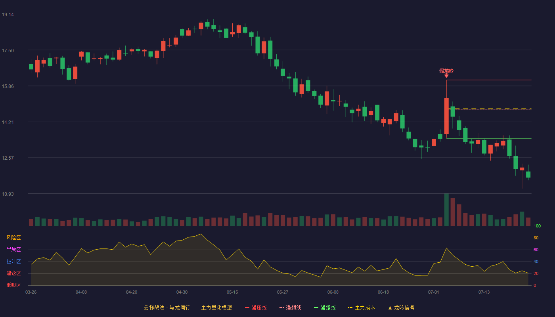The height and width of the screenshot is (317, 555).
Task: Hide the 主力量化模型 legend series
Action: (188, 307)
